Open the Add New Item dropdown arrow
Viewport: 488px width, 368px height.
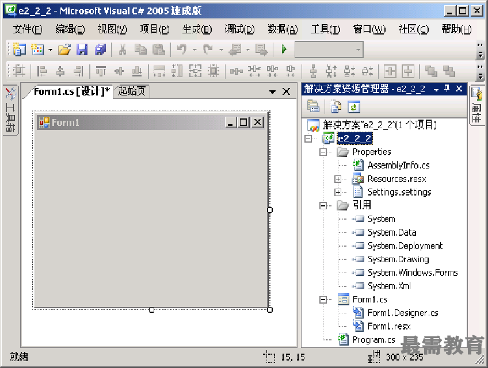pos(50,49)
